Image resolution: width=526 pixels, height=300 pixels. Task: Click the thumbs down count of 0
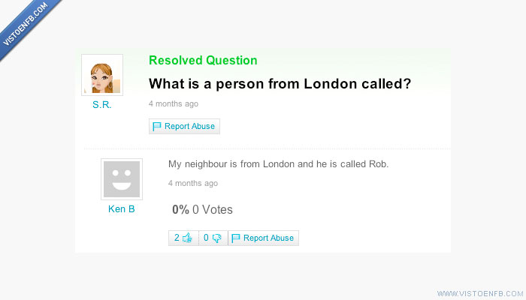(206, 238)
